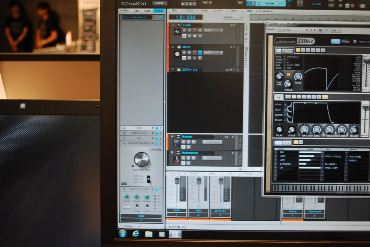
Task: Click the time display 1:01:000
Action: click(185, 17)
